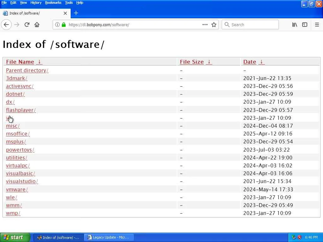Open the View menu

(x=23, y=3)
